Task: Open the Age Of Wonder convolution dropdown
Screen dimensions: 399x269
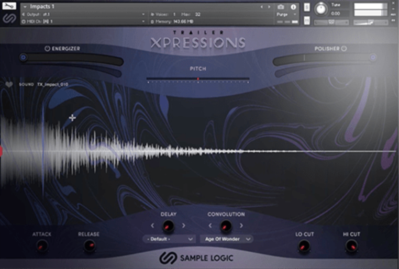Action: pyautogui.click(x=226, y=239)
